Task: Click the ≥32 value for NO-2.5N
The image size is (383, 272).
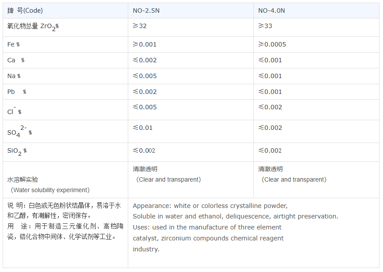Action: 140,26
